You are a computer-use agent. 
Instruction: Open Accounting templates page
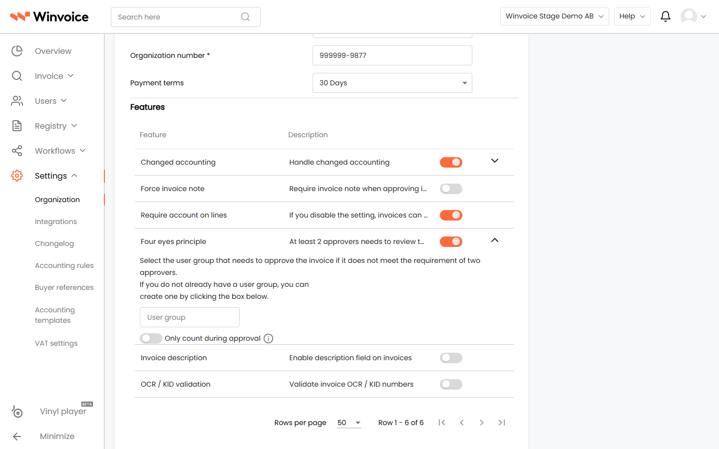pyautogui.click(x=55, y=315)
